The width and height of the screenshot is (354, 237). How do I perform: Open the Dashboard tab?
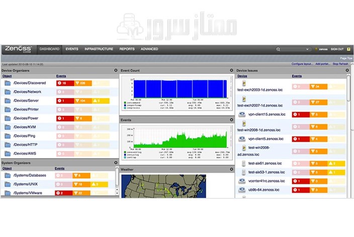[x=49, y=49]
